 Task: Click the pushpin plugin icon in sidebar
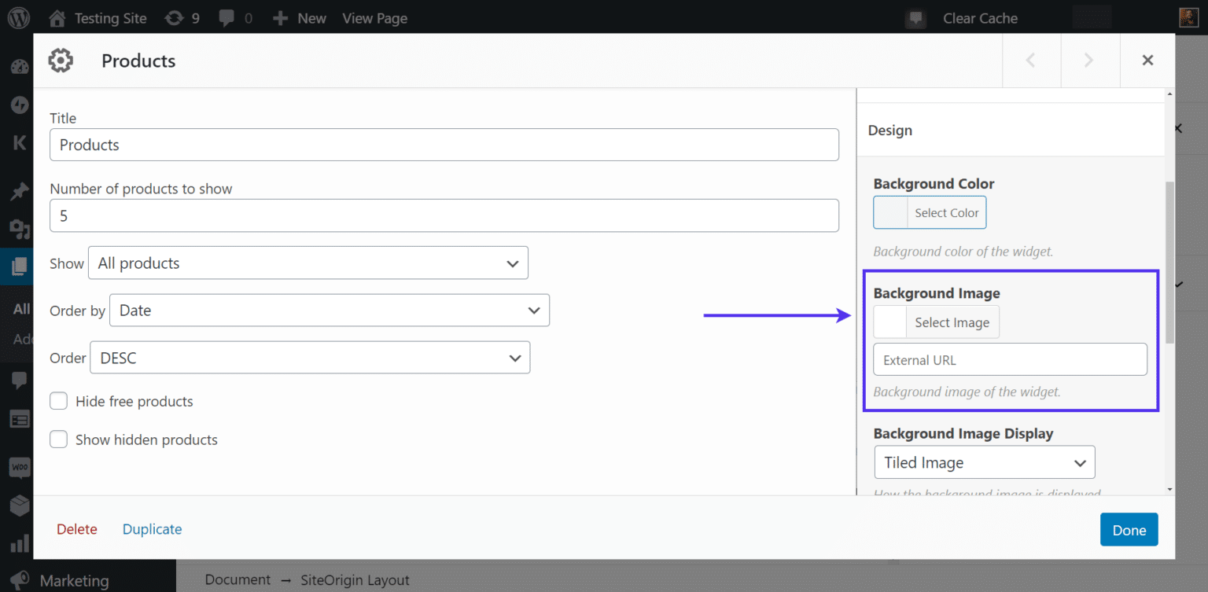[x=18, y=191]
